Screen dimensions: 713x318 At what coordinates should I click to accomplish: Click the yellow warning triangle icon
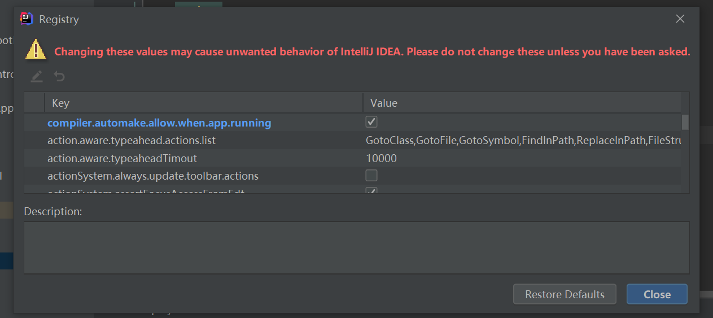(36, 50)
